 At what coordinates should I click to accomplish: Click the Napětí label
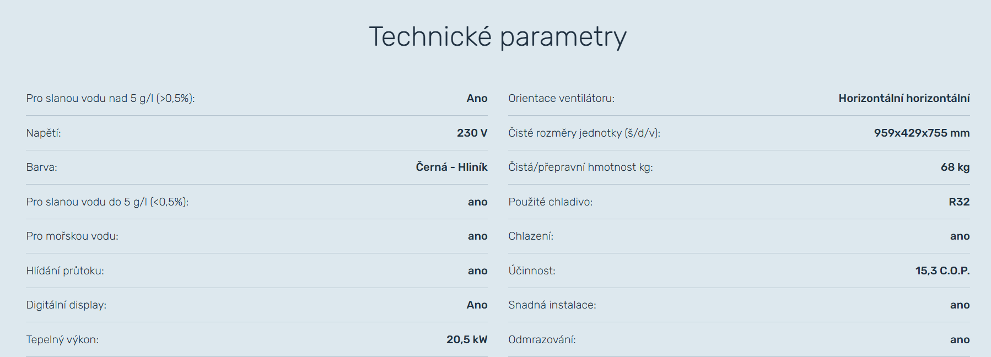[x=44, y=133]
